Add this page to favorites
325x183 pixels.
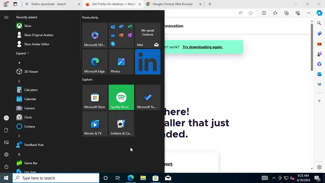(251, 13)
